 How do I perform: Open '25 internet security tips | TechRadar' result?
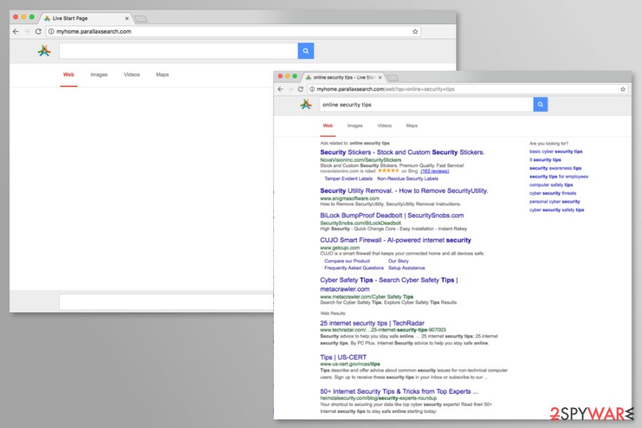pos(372,323)
